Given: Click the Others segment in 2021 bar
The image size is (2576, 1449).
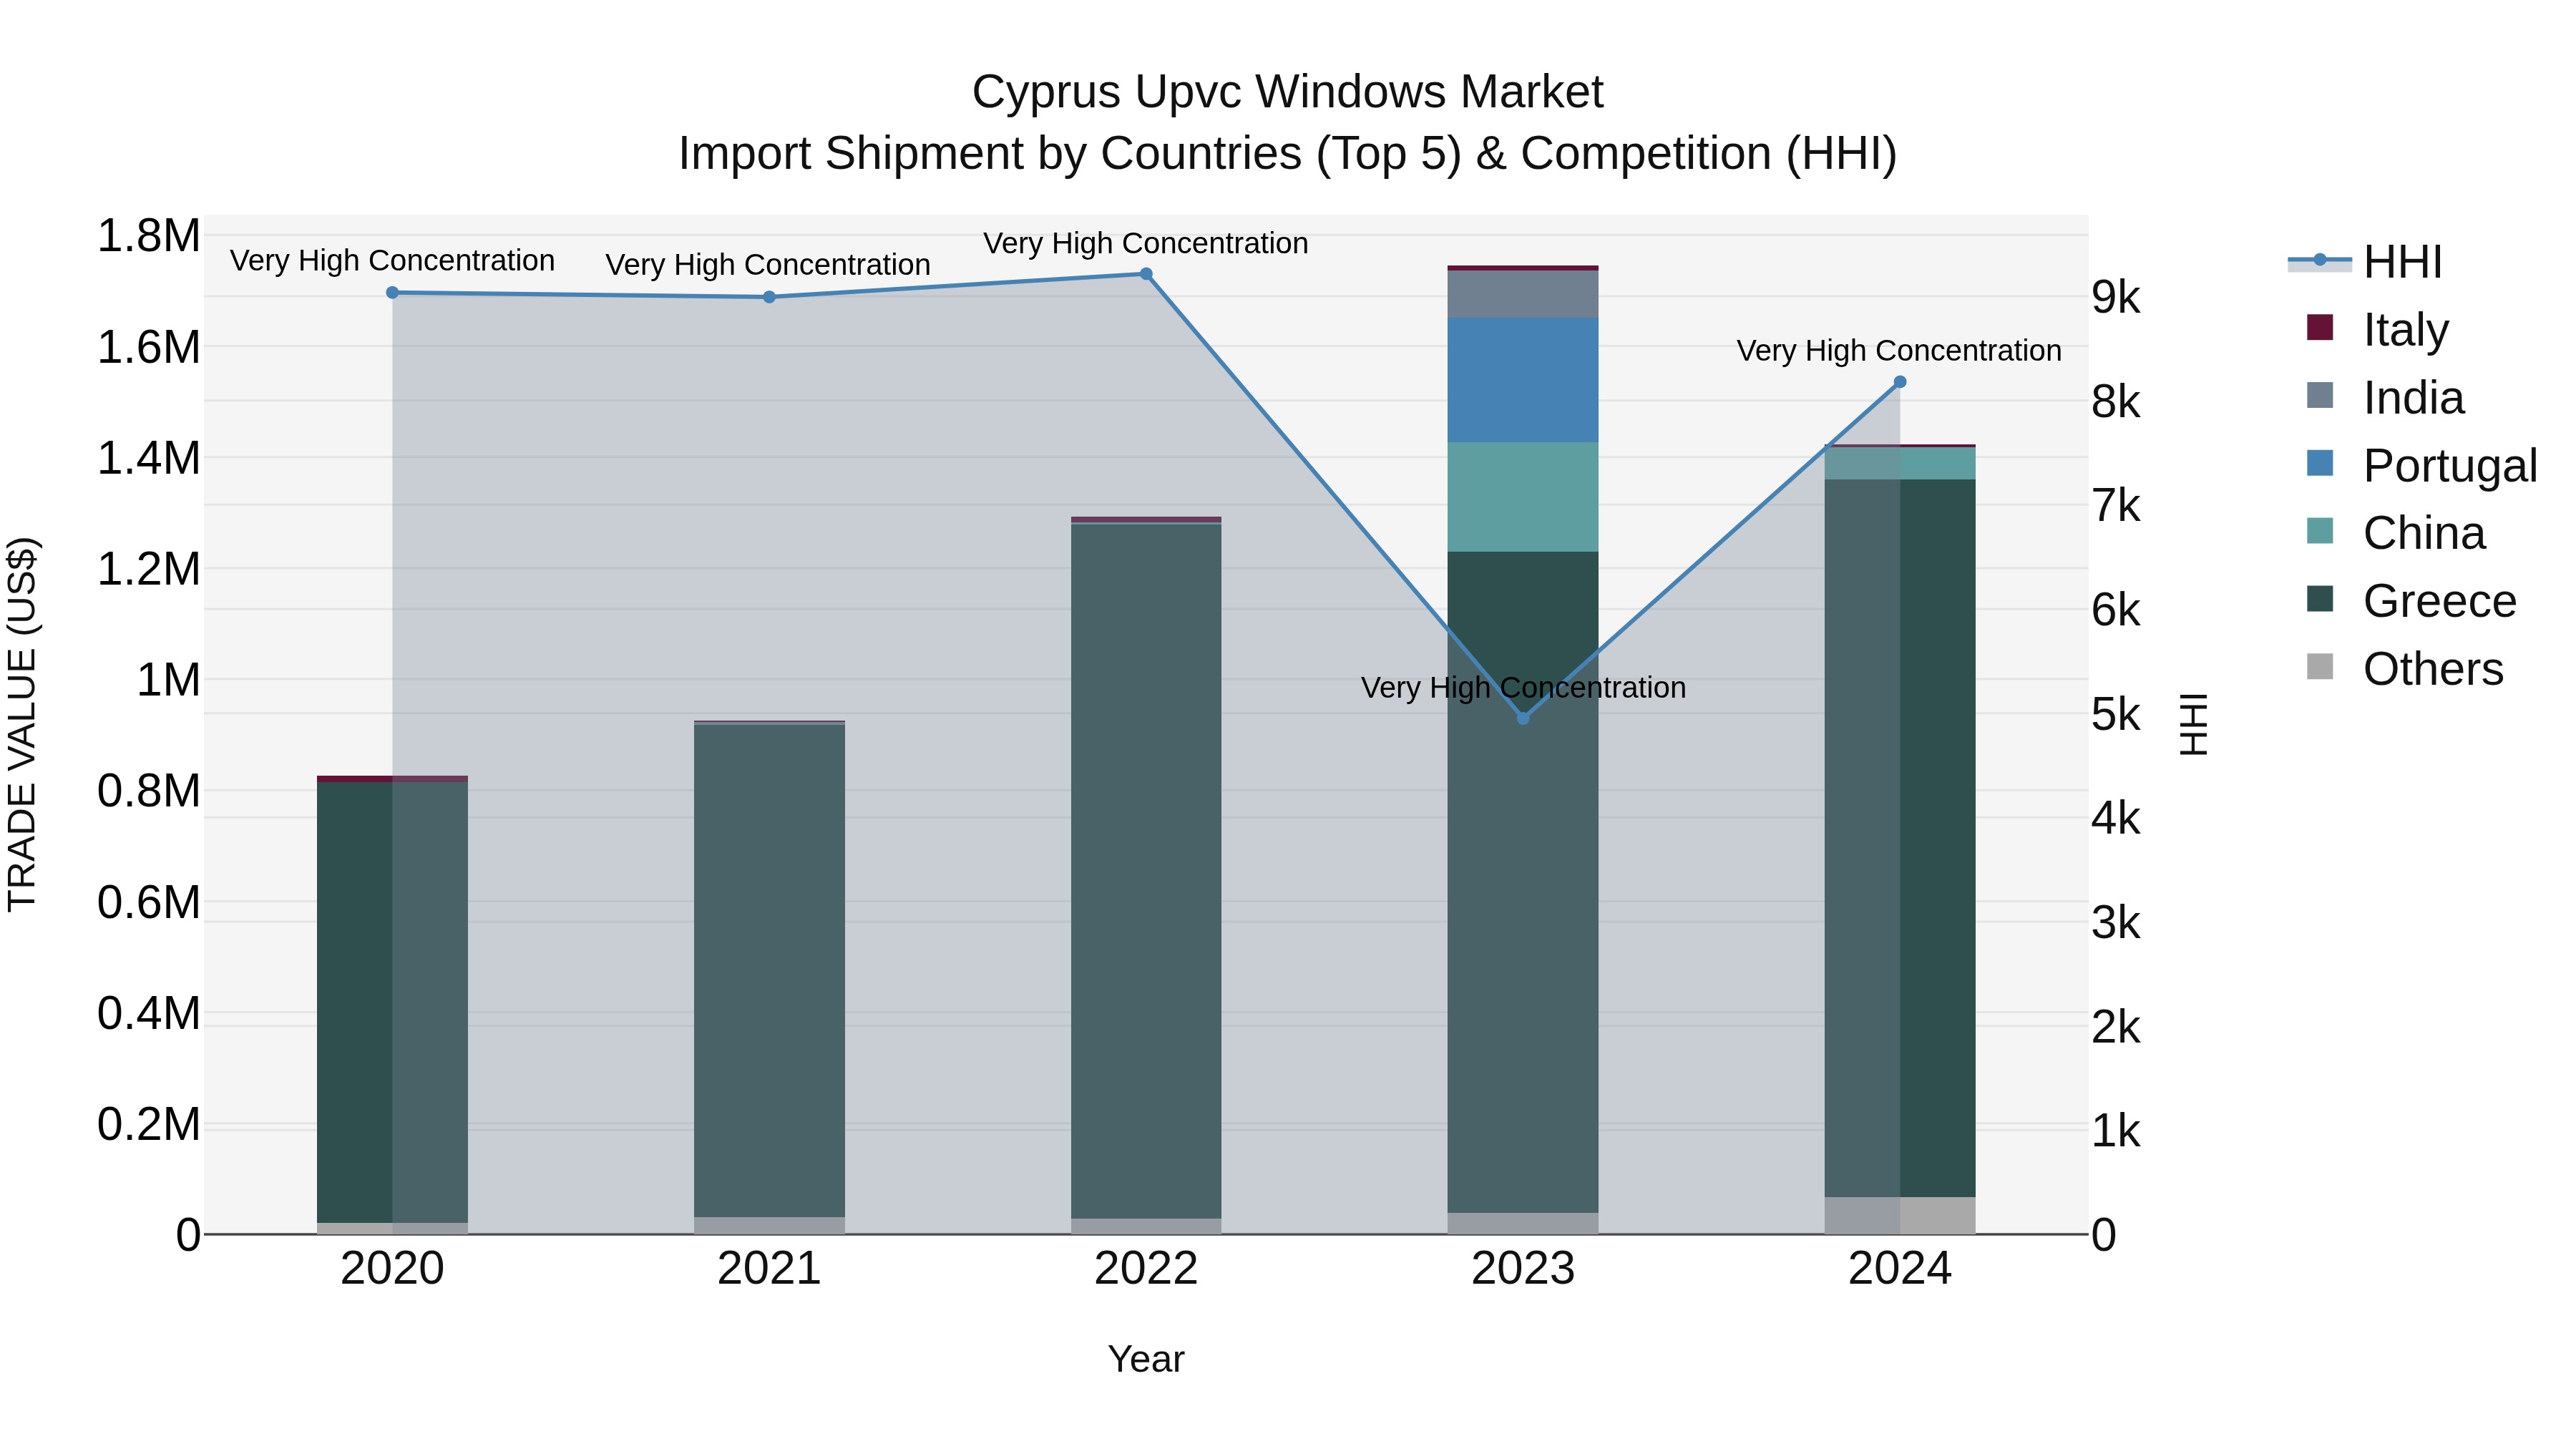Looking at the screenshot, I should (769, 1225).
